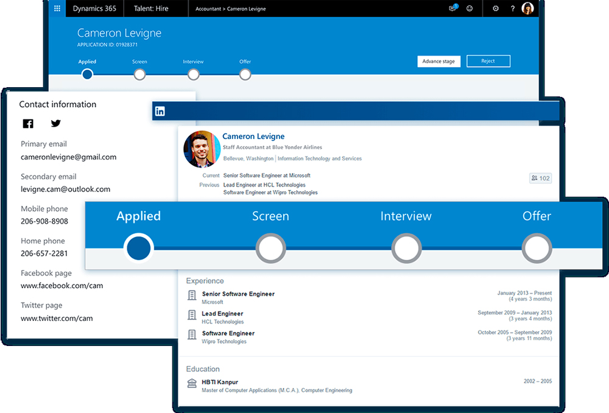Click the October 2005 – September 2009 dates
The height and width of the screenshot is (413, 609).
(515, 333)
